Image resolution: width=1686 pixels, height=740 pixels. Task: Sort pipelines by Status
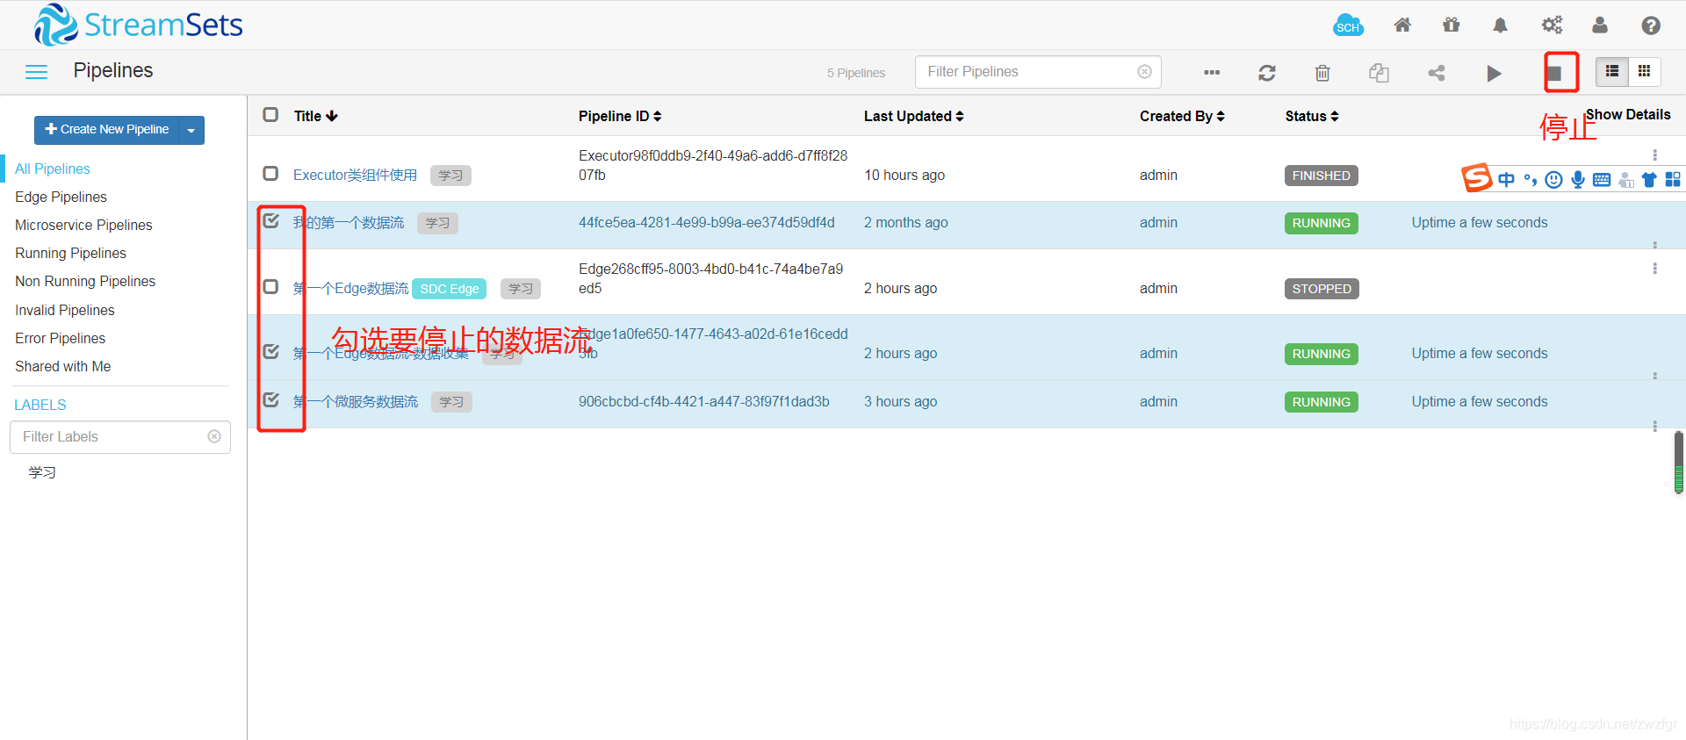[1312, 116]
